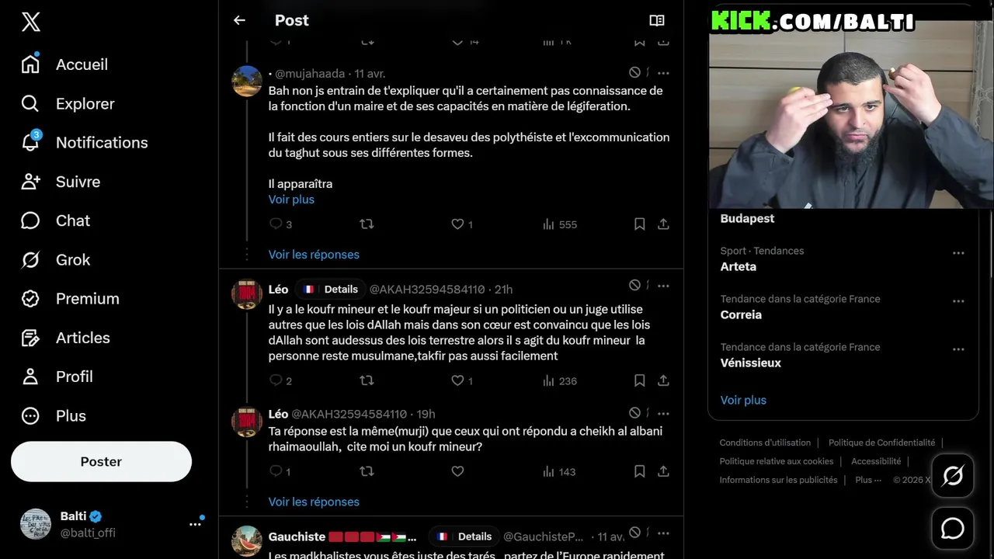Screen dimensions: 994x559
Task: Open more options for Arteta trend
Action: point(958,253)
